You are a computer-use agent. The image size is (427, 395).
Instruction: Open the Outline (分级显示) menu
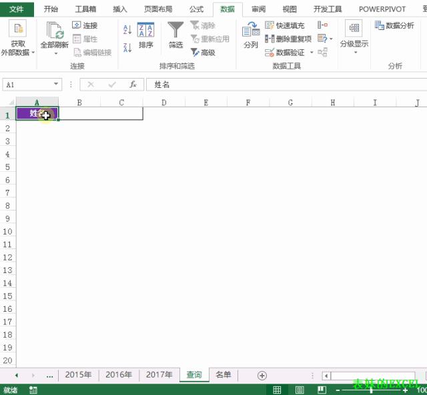pyautogui.click(x=354, y=37)
